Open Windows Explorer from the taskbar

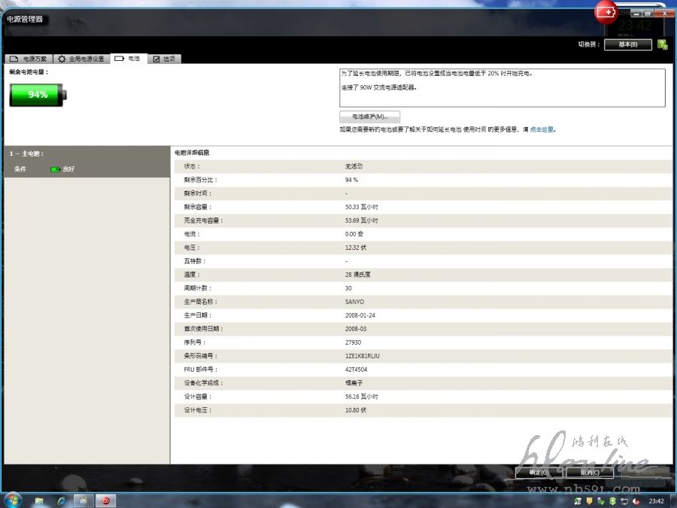pyautogui.click(x=39, y=501)
